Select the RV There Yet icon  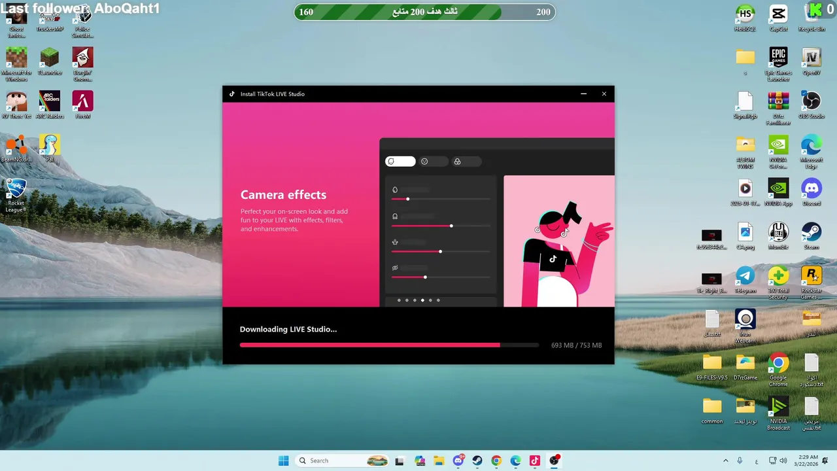(16, 105)
